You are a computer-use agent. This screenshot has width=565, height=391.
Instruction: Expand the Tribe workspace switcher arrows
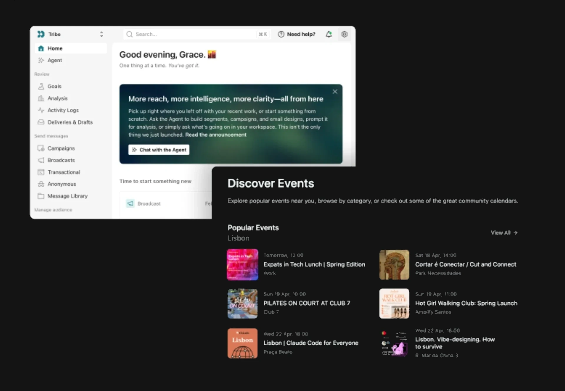tap(102, 34)
